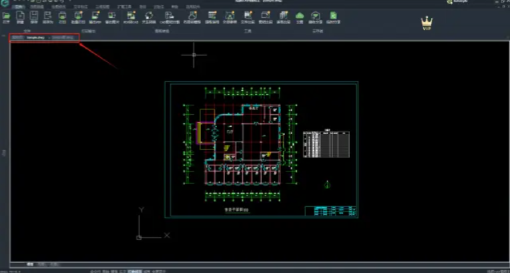Select the Model tab at bottom left
Viewport: 510px width, 273px height.
(x=30, y=265)
